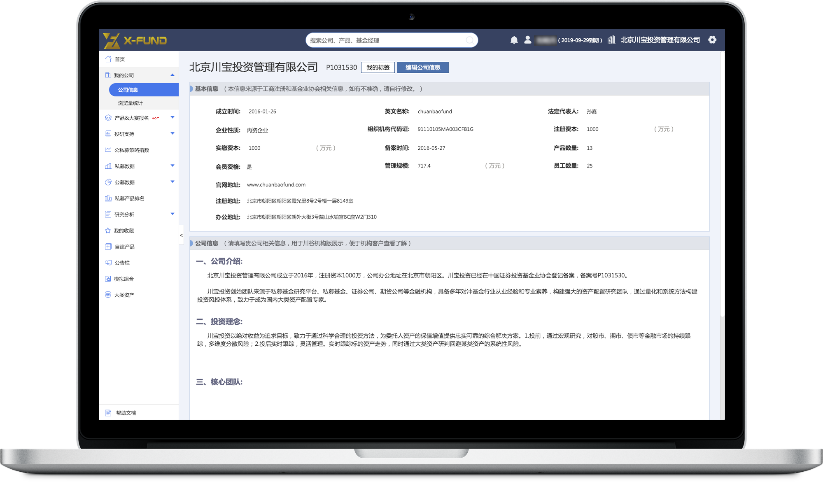The height and width of the screenshot is (482, 823).
Task: Click the 私募产品排名 ranking icon
Action: tap(108, 198)
